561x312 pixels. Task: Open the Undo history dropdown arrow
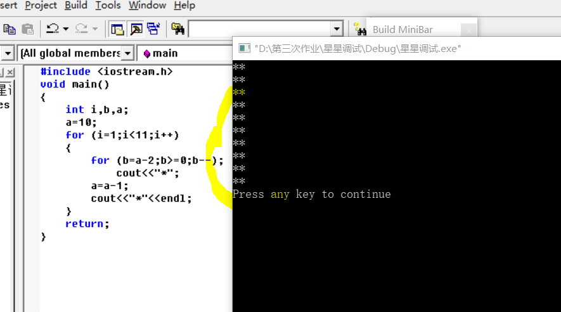(x=66, y=29)
